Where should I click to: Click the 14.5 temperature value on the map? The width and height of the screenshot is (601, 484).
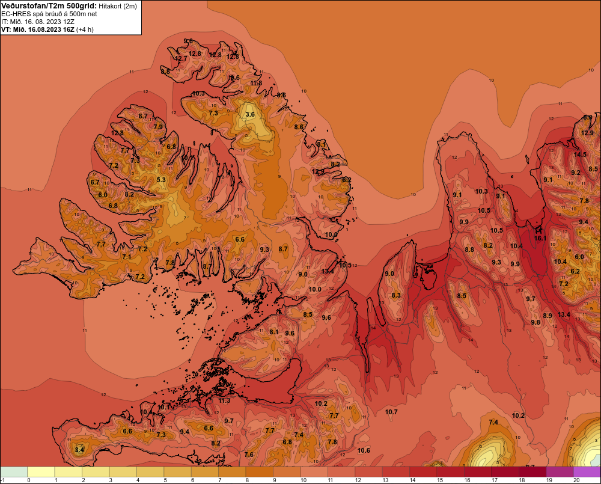(x=581, y=155)
